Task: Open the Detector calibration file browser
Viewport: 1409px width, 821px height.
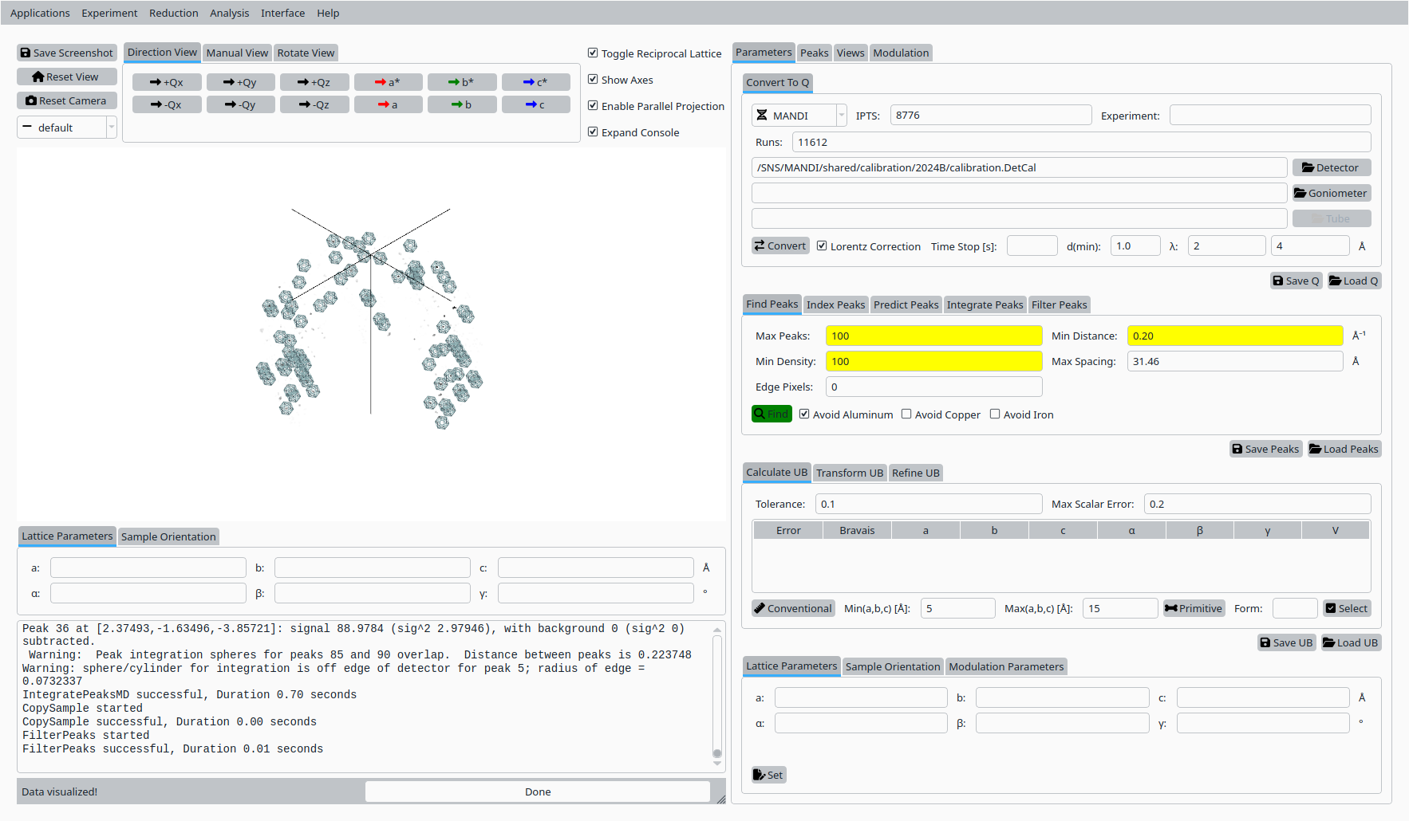Action: 1331,167
